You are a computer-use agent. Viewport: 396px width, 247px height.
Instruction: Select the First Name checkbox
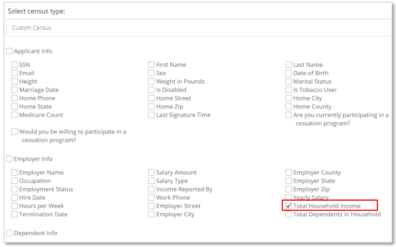pyautogui.click(x=151, y=64)
